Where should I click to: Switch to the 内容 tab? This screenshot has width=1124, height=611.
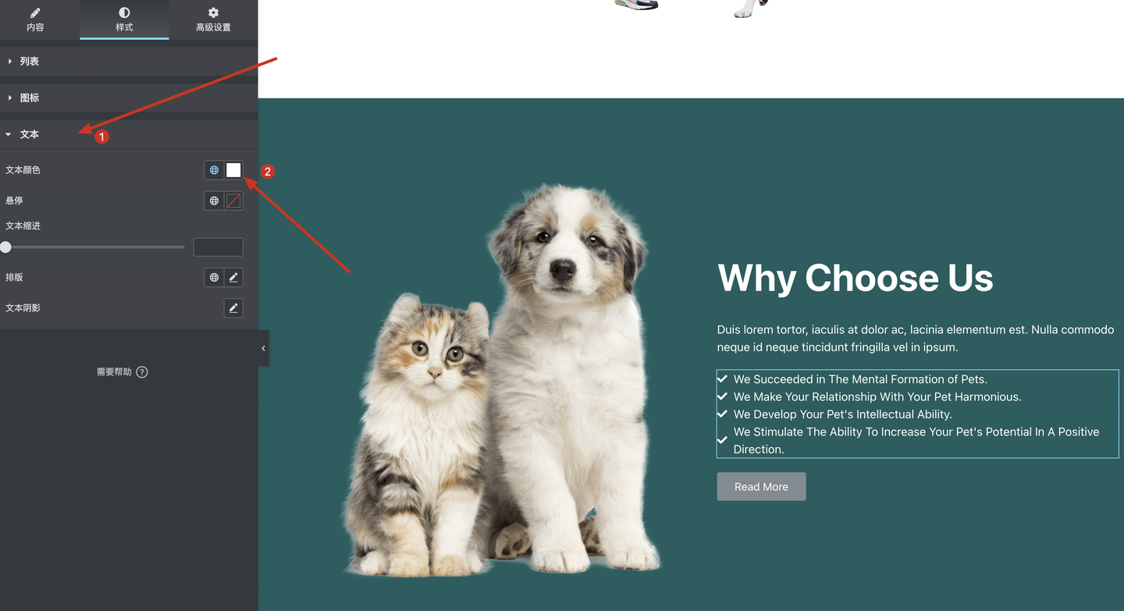(x=35, y=20)
